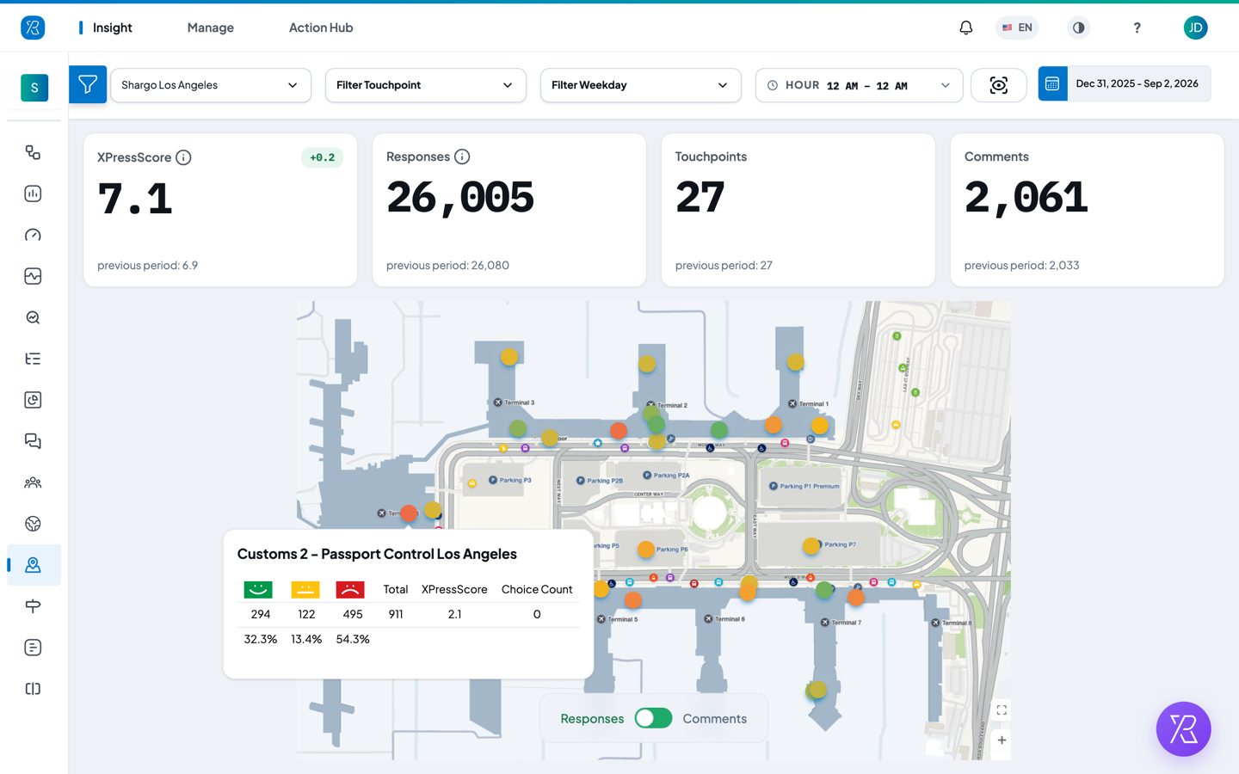Open the notifications bell
The image size is (1239, 774).
pos(966,28)
